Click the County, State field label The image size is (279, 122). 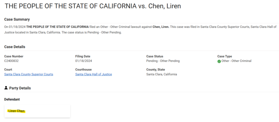(x=155, y=70)
